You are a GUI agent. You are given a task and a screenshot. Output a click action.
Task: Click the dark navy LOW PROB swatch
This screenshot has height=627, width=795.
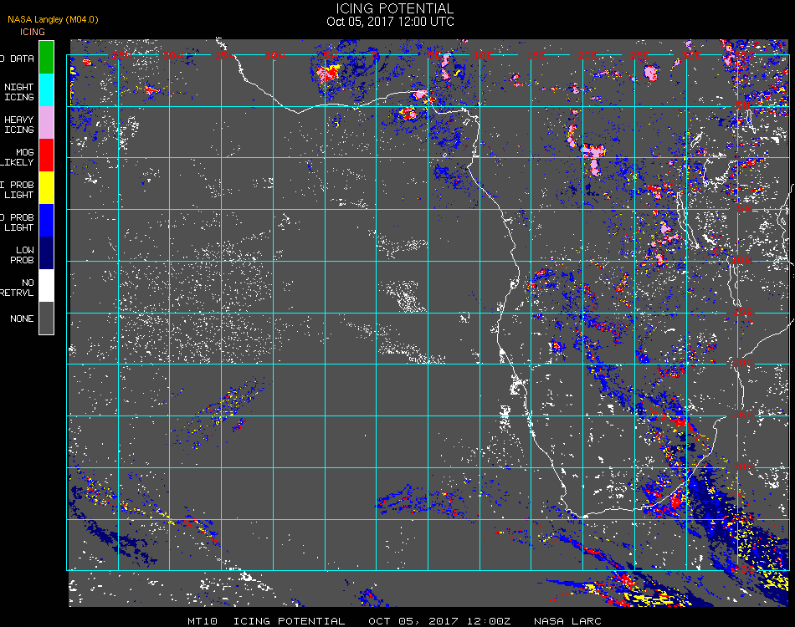[x=46, y=253]
